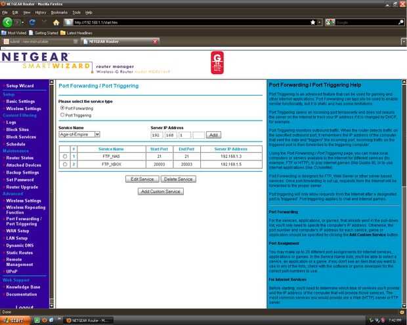Launch Firefox from the quick launch bar

45,320
